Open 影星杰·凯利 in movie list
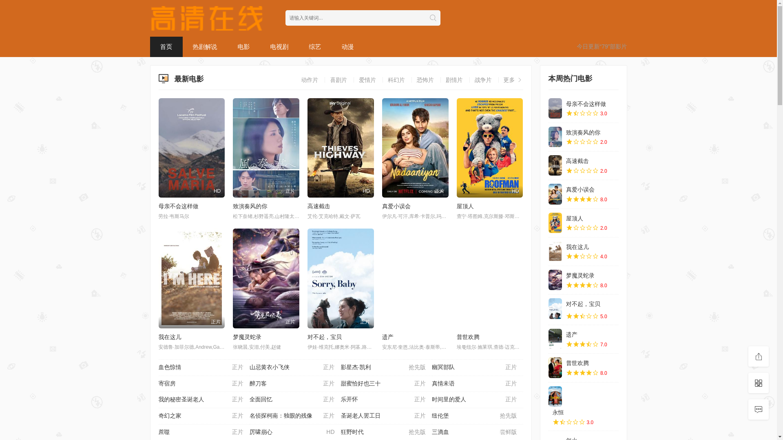 click(x=356, y=367)
